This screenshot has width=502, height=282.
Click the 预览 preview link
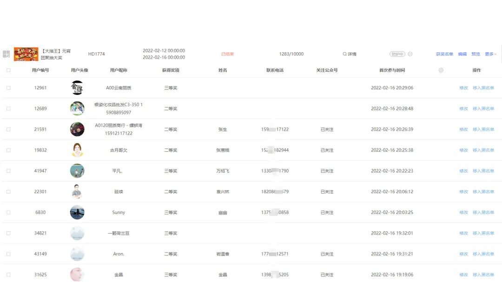point(476,54)
